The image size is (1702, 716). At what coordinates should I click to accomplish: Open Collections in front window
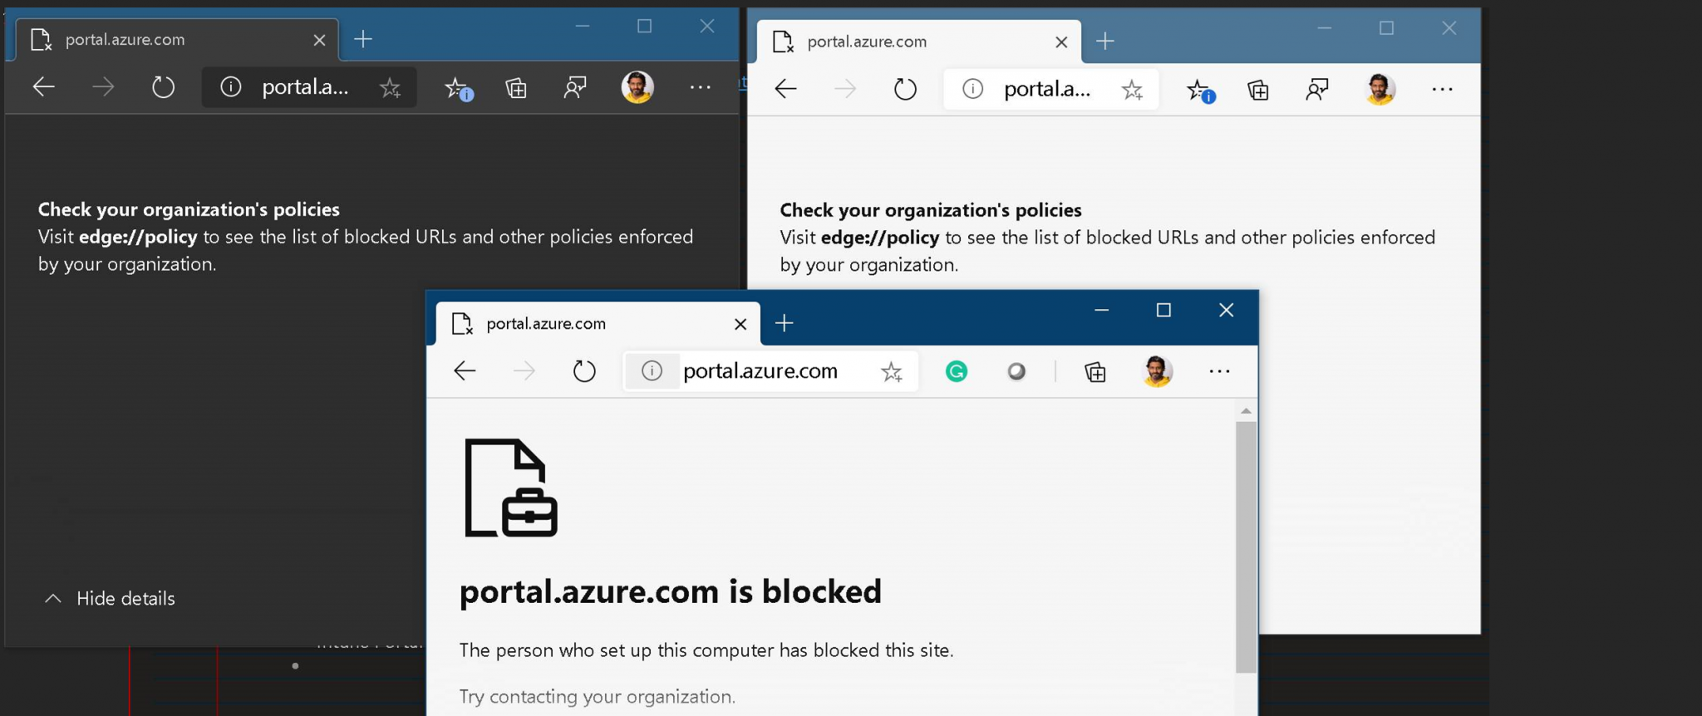tap(1095, 371)
